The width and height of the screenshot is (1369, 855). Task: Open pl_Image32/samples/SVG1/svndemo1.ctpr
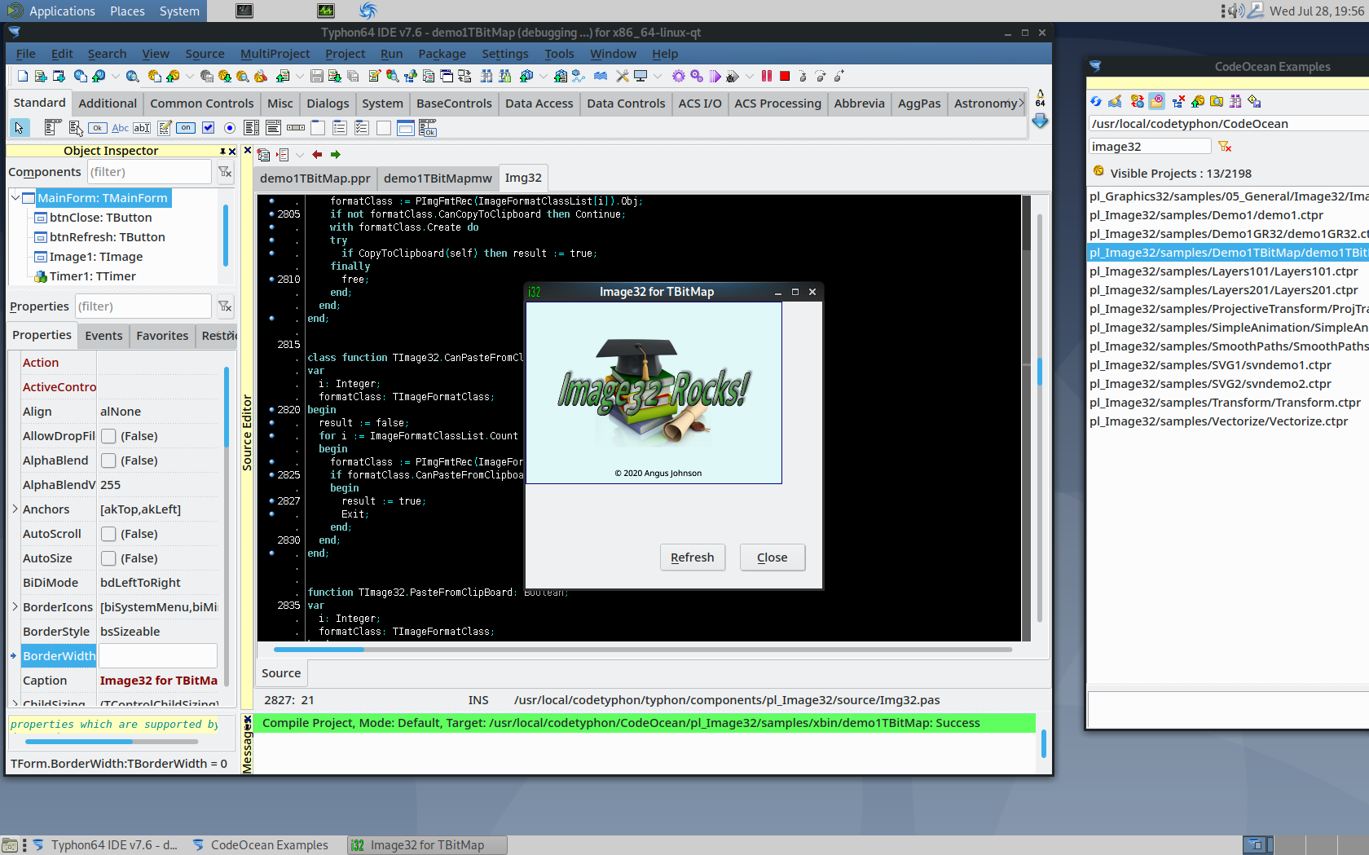point(1210,365)
